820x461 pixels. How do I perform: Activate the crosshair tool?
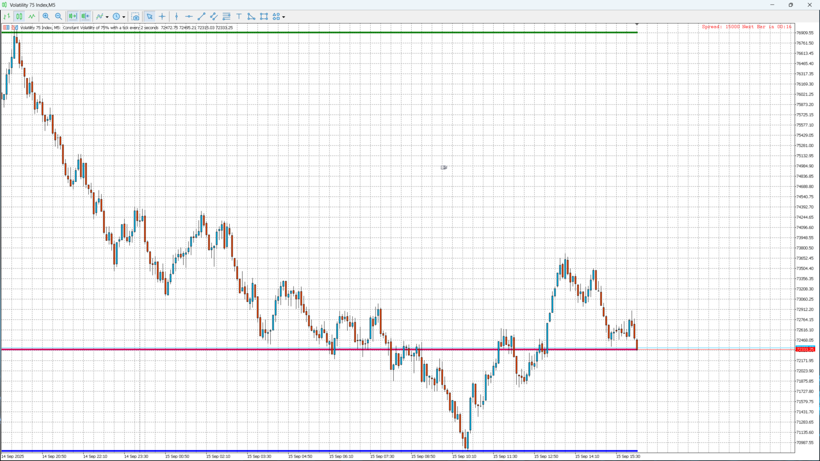coord(162,17)
